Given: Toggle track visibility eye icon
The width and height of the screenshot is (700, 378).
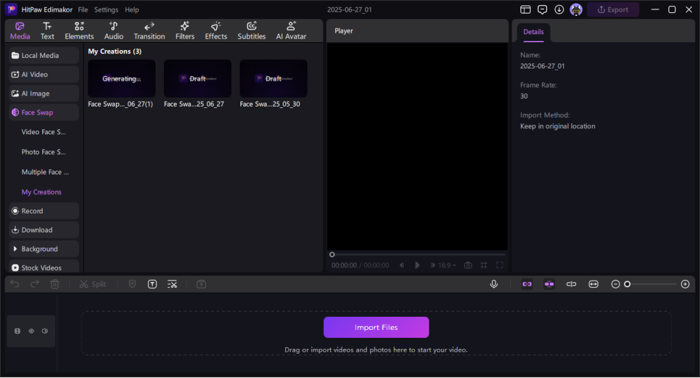Looking at the screenshot, I should [31, 331].
